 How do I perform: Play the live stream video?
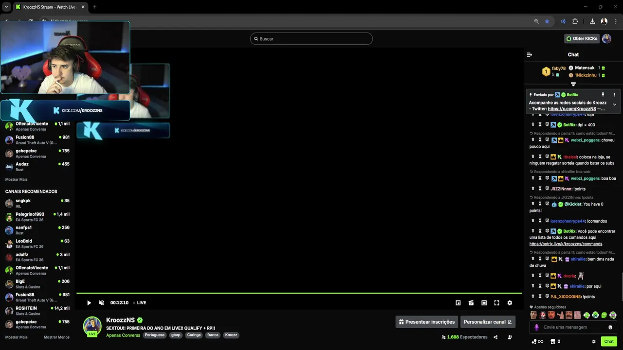click(89, 303)
